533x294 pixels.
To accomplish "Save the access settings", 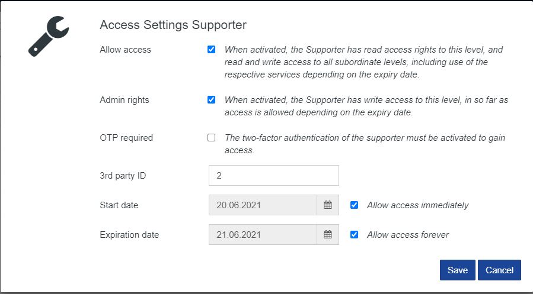I will coord(457,270).
